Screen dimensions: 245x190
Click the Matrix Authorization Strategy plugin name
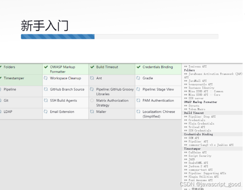[x=112, y=103]
